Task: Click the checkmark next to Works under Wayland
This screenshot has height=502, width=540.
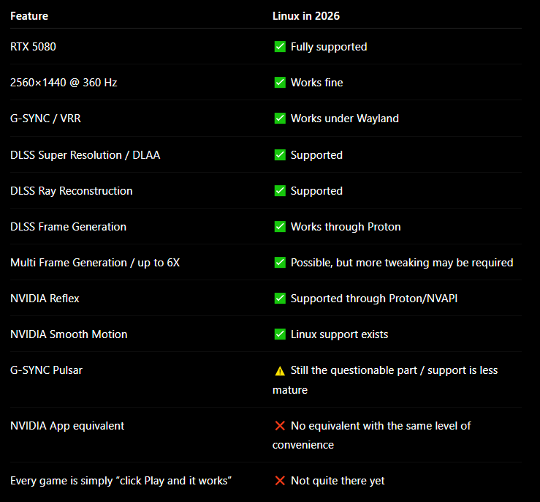Action: click(x=280, y=119)
